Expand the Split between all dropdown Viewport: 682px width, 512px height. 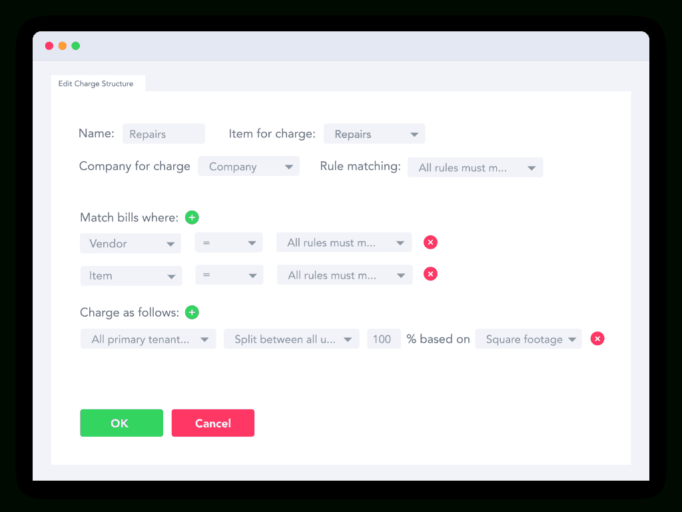click(292, 339)
